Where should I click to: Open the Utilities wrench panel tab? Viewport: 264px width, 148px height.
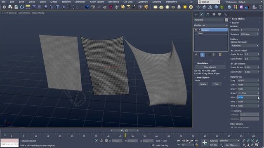226,14
